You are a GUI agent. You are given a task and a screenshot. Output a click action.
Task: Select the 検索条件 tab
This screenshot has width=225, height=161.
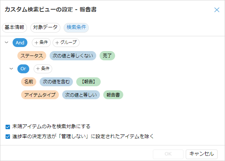click(76, 27)
